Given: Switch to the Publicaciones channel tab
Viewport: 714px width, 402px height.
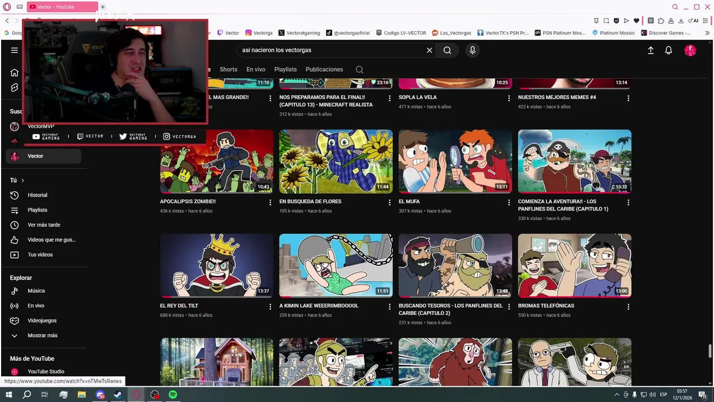Looking at the screenshot, I should tap(324, 69).
